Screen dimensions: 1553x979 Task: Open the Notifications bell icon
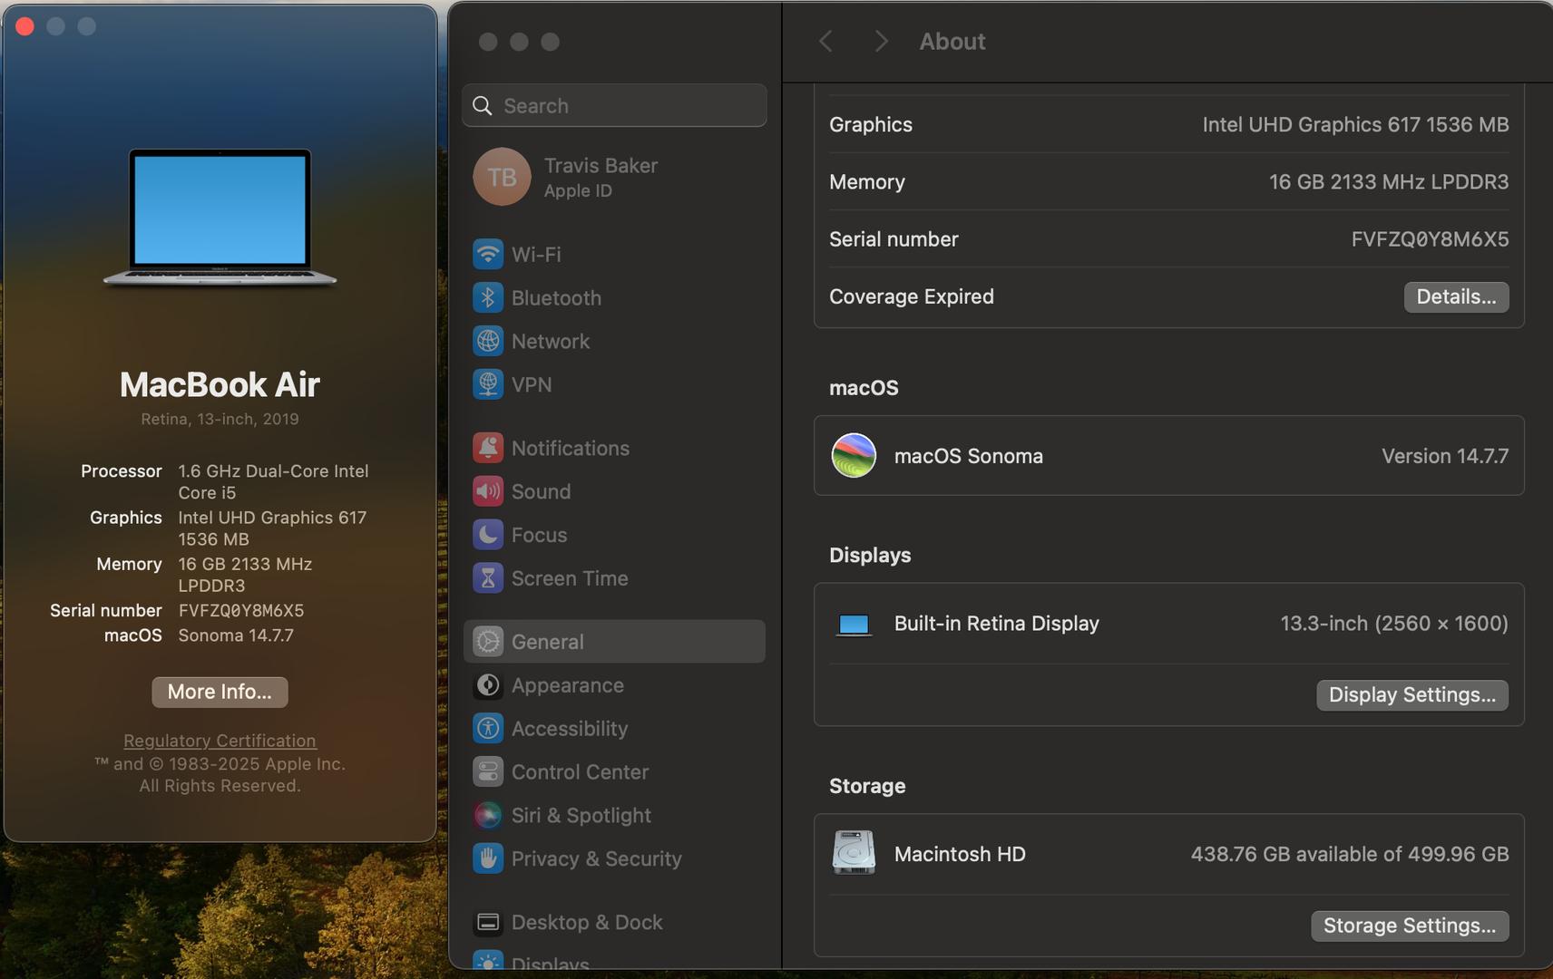point(488,448)
